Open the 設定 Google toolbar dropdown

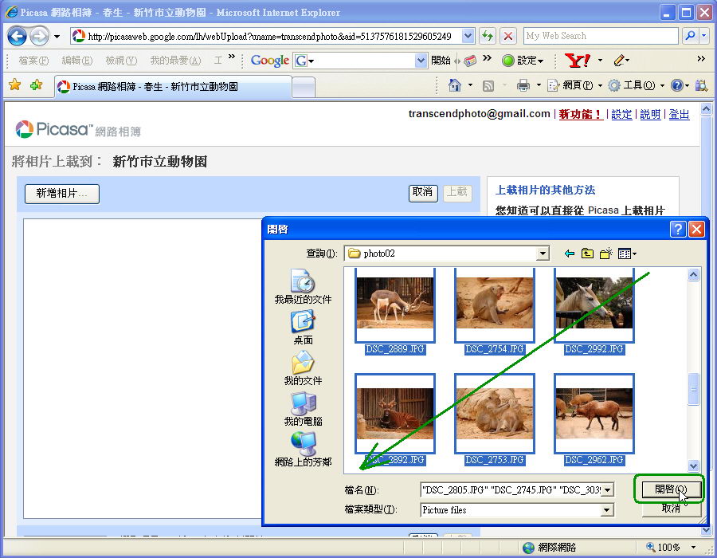[523, 61]
